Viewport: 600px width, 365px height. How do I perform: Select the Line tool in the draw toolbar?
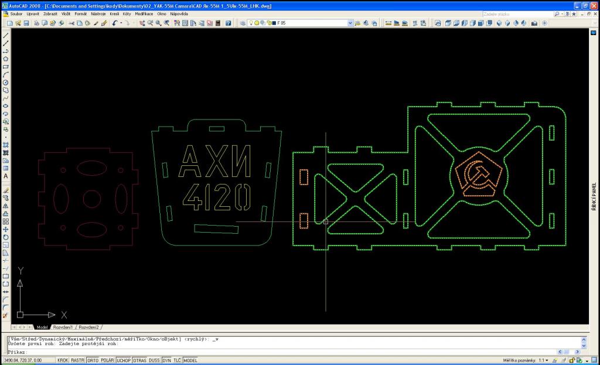[5, 35]
